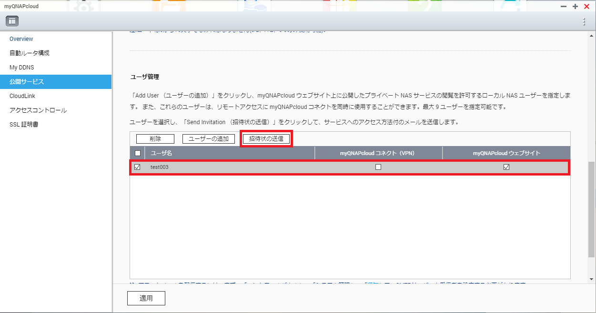The height and width of the screenshot is (313, 596).
Task: Click the ユーザーの追加 button
Action: coord(209,139)
